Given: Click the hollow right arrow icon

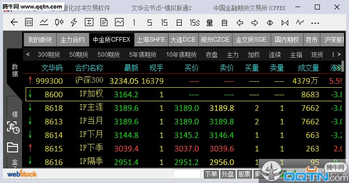Looking at the screenshot, I should coord(255,23).
